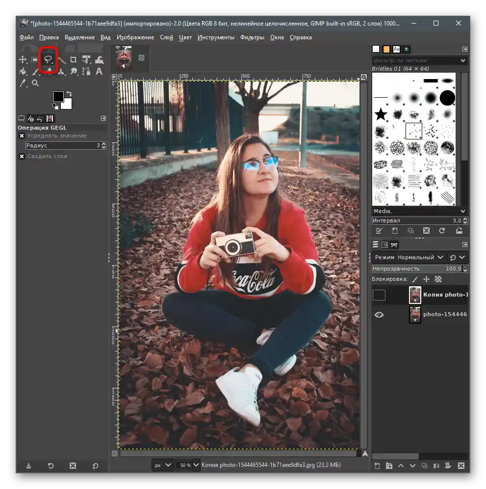Open the Device Status tab
Screen dimensions: 486x489
pyautogui.click(x=30, y=118)
